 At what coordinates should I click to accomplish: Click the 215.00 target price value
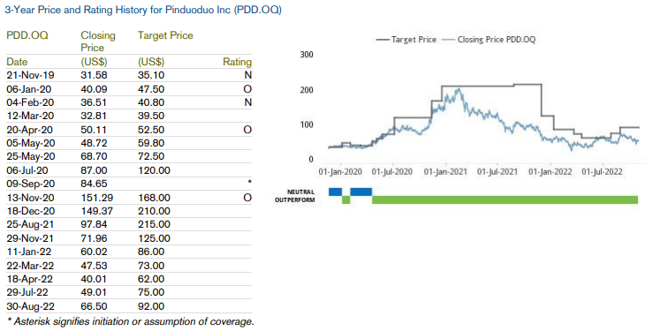pos(154,224)
